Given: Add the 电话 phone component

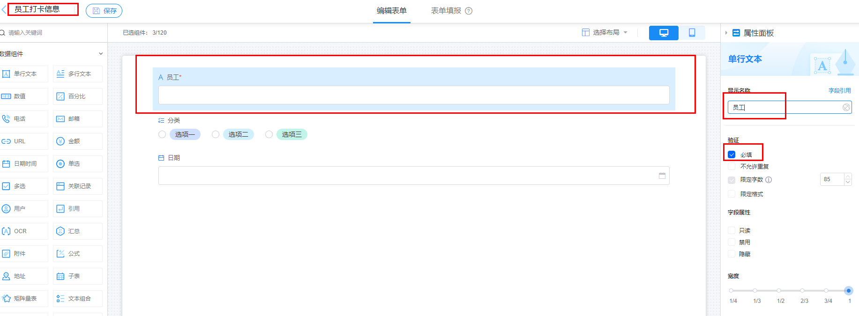Looking at the screenshot, I should click(23, 119).
